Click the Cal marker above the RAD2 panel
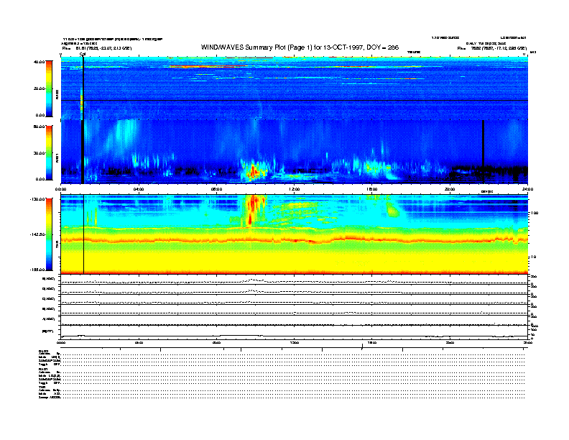Image resolution: width=569 pixels, height=440 pixels. tap(83, 54)
